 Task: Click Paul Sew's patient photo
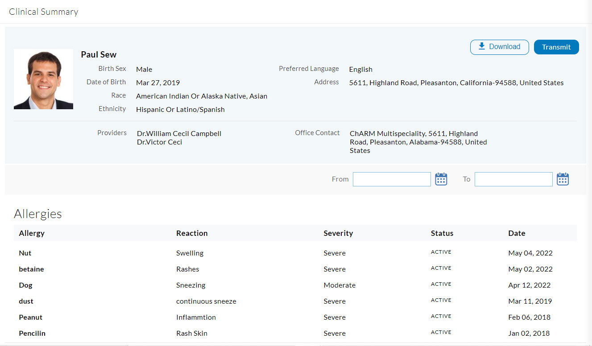pos(43,79)
